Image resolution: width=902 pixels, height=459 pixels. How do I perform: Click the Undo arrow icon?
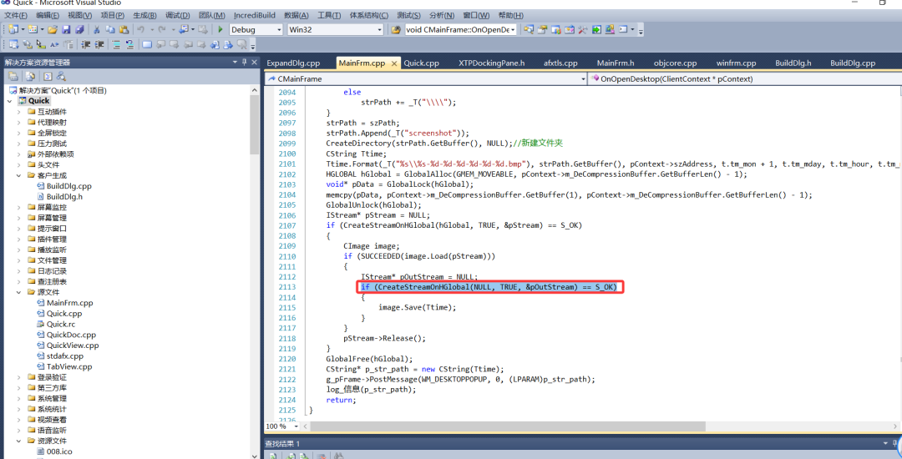[140, 29]
